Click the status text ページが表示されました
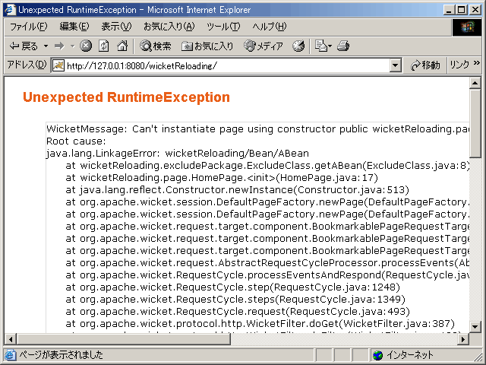Screen dimensions: 486x365 tap(61, 355)
